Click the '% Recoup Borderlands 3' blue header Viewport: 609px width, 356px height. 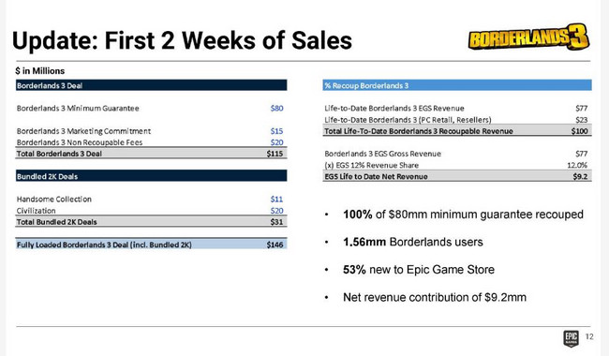pos(457,85)
